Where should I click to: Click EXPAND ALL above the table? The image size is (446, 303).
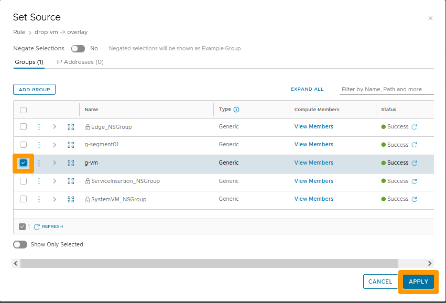click(307, 89)
